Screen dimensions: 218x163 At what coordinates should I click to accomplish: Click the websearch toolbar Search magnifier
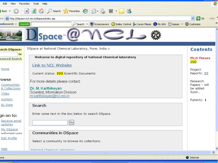click(x=74, y=24)
